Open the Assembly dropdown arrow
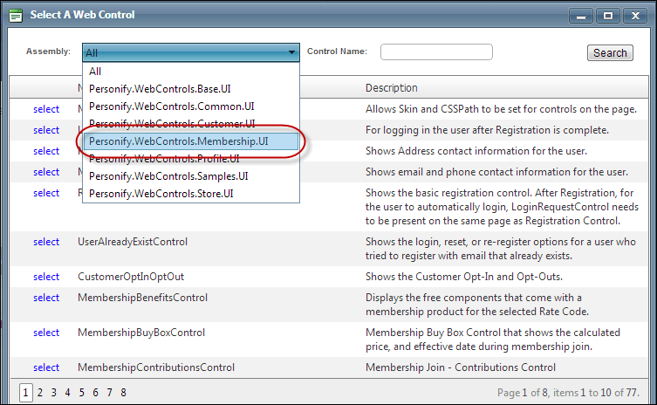 (x=291, y=52)
